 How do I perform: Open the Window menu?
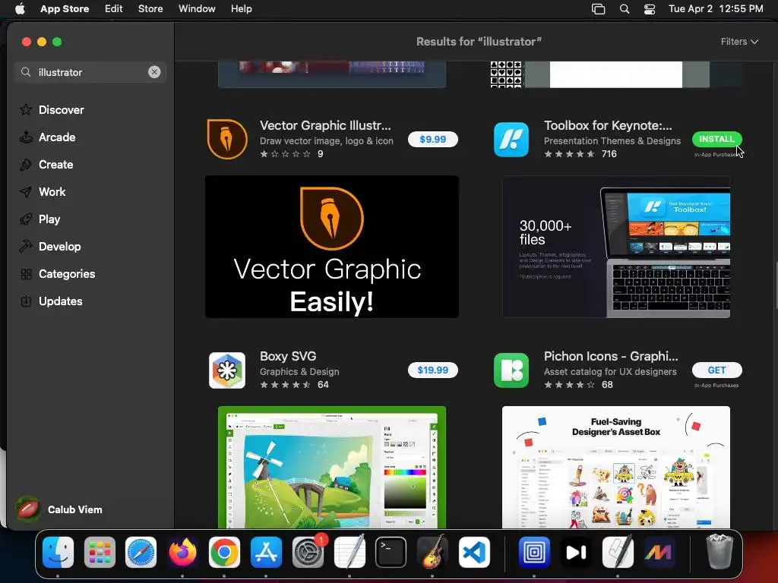[197, 8]
